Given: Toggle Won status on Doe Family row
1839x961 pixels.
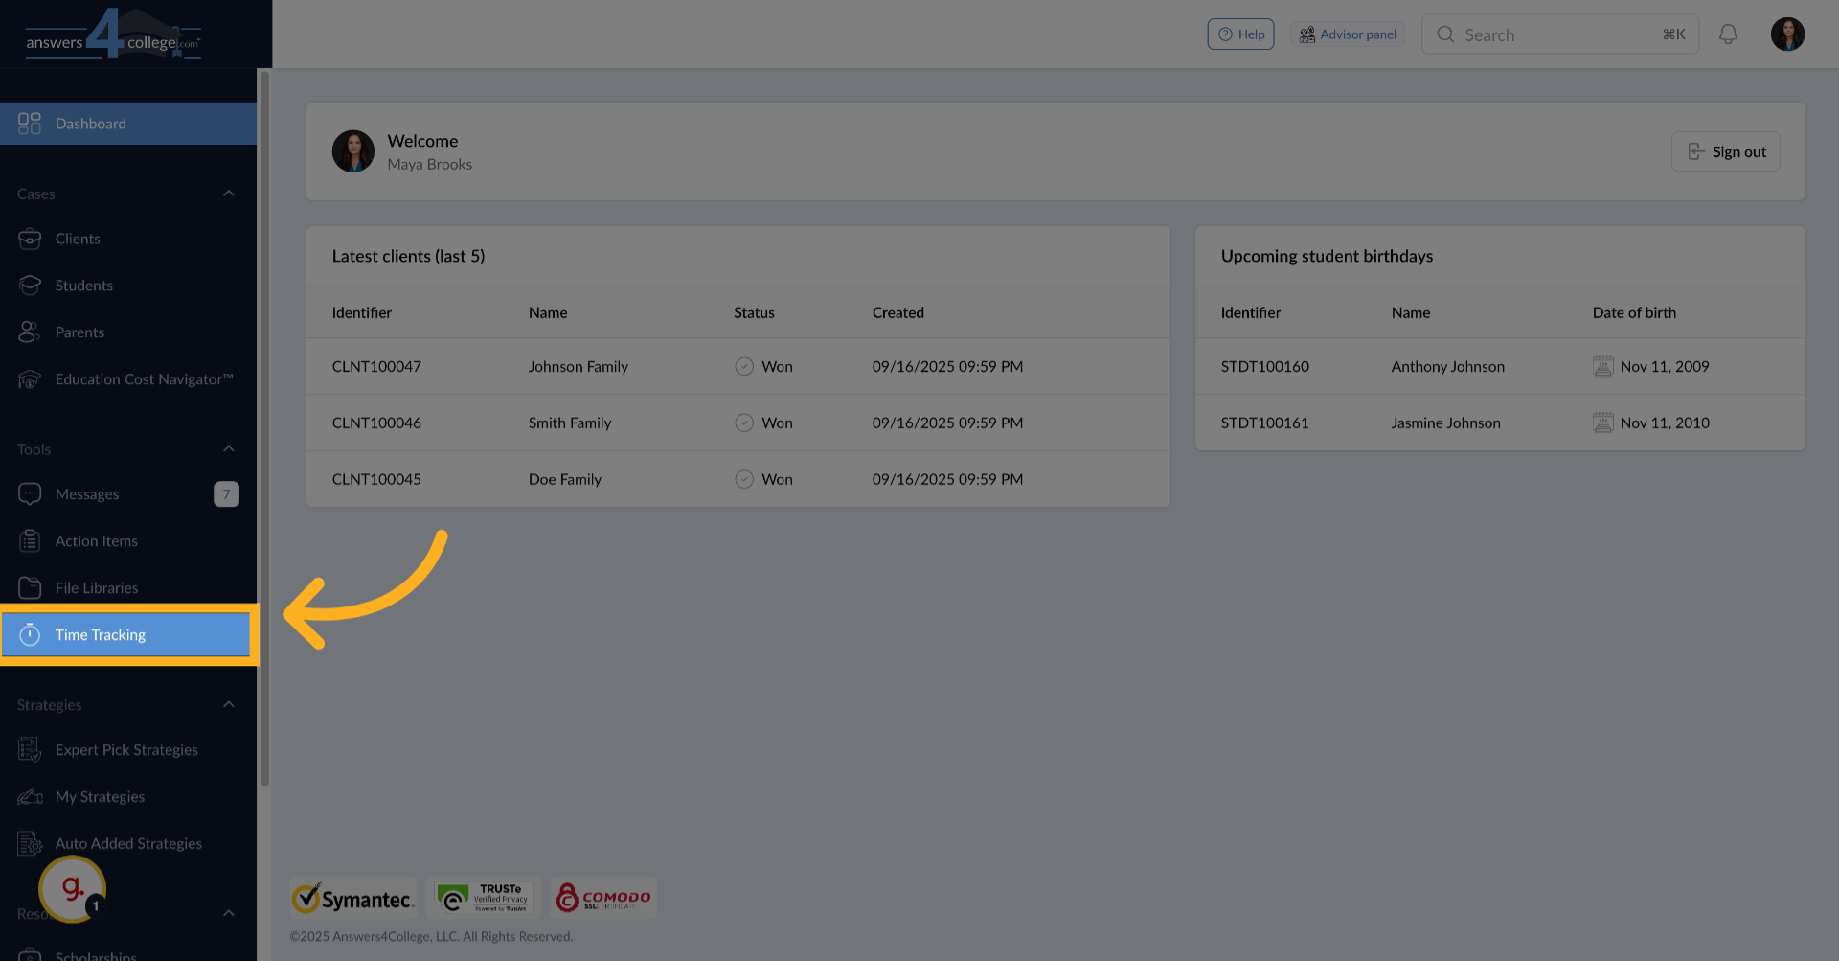Looking at the screenshot, I should point(744,479).
